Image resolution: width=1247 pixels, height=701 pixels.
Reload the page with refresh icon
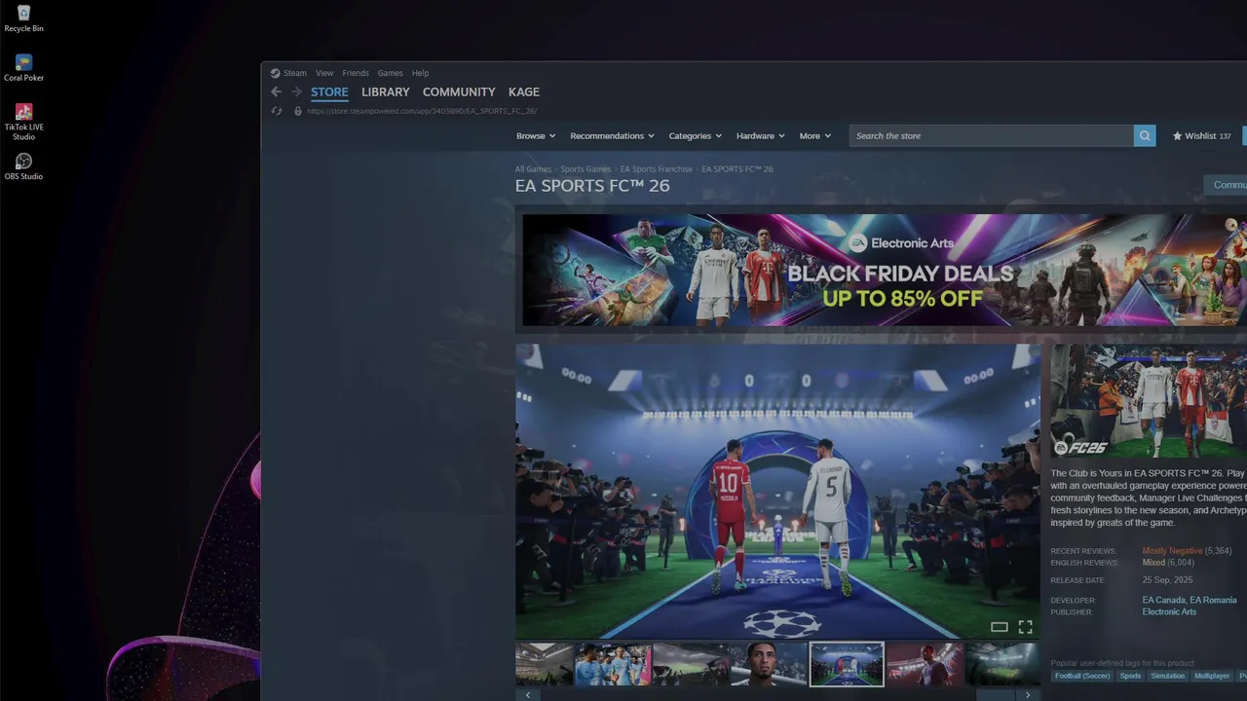click(277, 111)
